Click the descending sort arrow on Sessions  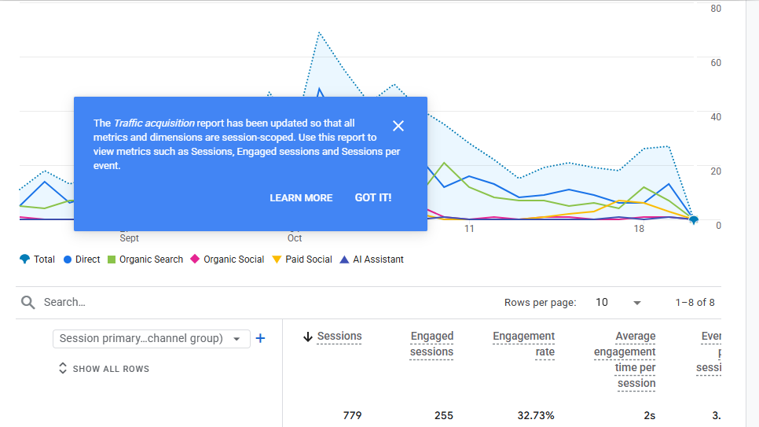point(308,337)
